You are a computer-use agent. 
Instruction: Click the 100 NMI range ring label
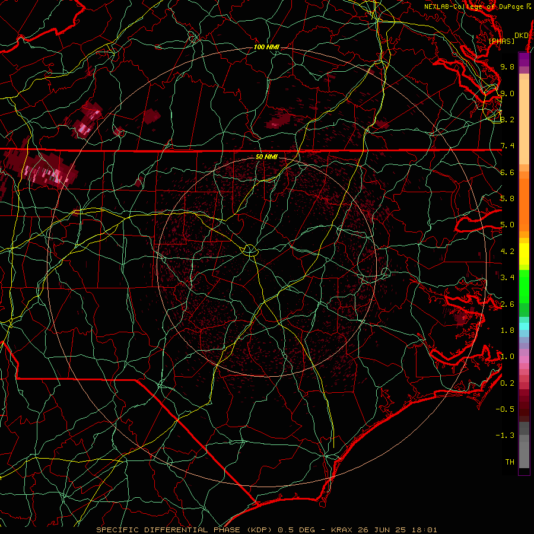point(266,47)
